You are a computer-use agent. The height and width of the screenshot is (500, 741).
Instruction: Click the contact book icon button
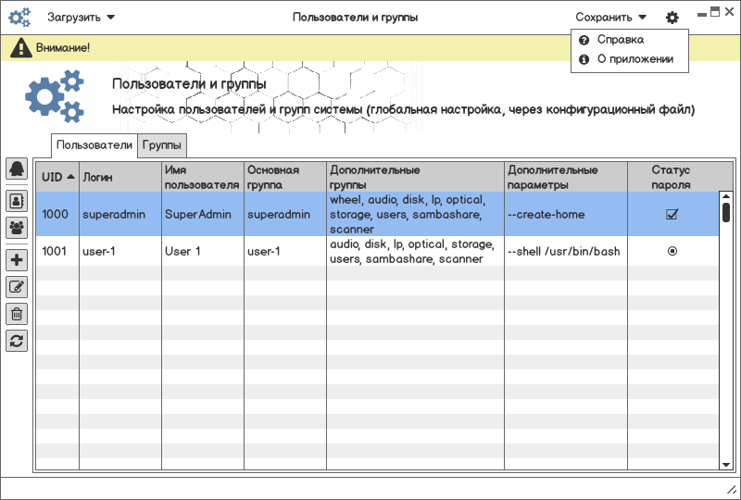click(17, 200)
